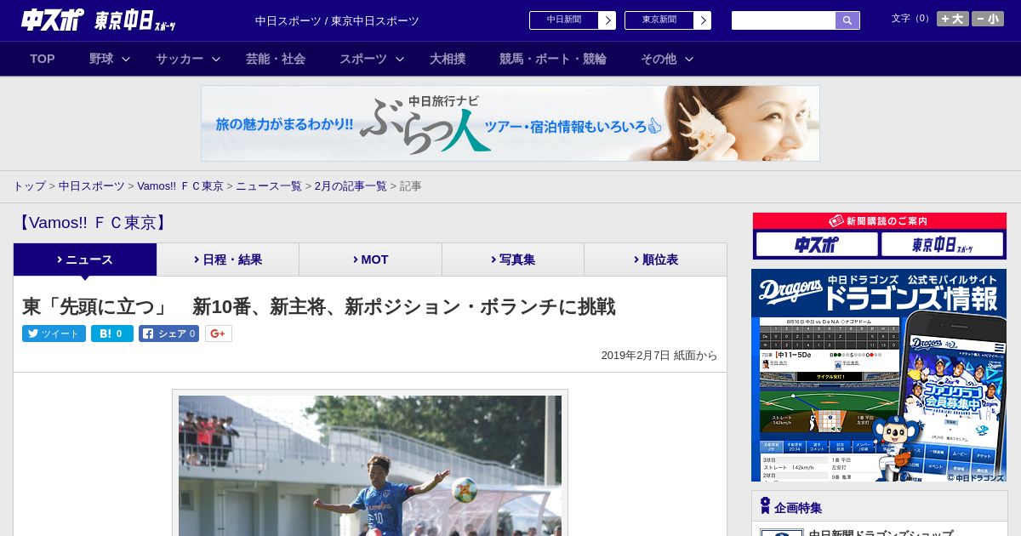Expand the スポーツ navigation dropdown

pos(372,59)
